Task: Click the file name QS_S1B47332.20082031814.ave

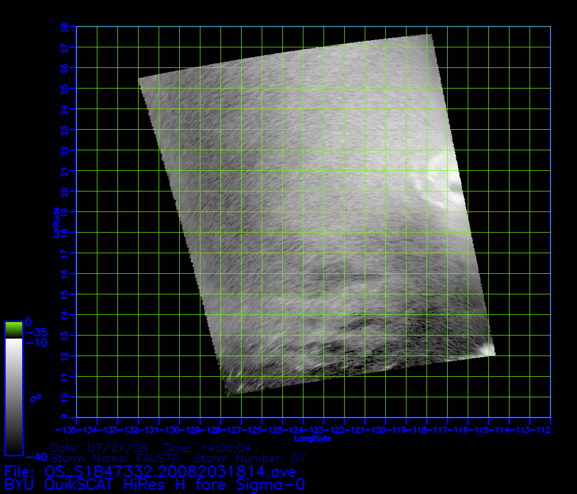Action: 170,471
